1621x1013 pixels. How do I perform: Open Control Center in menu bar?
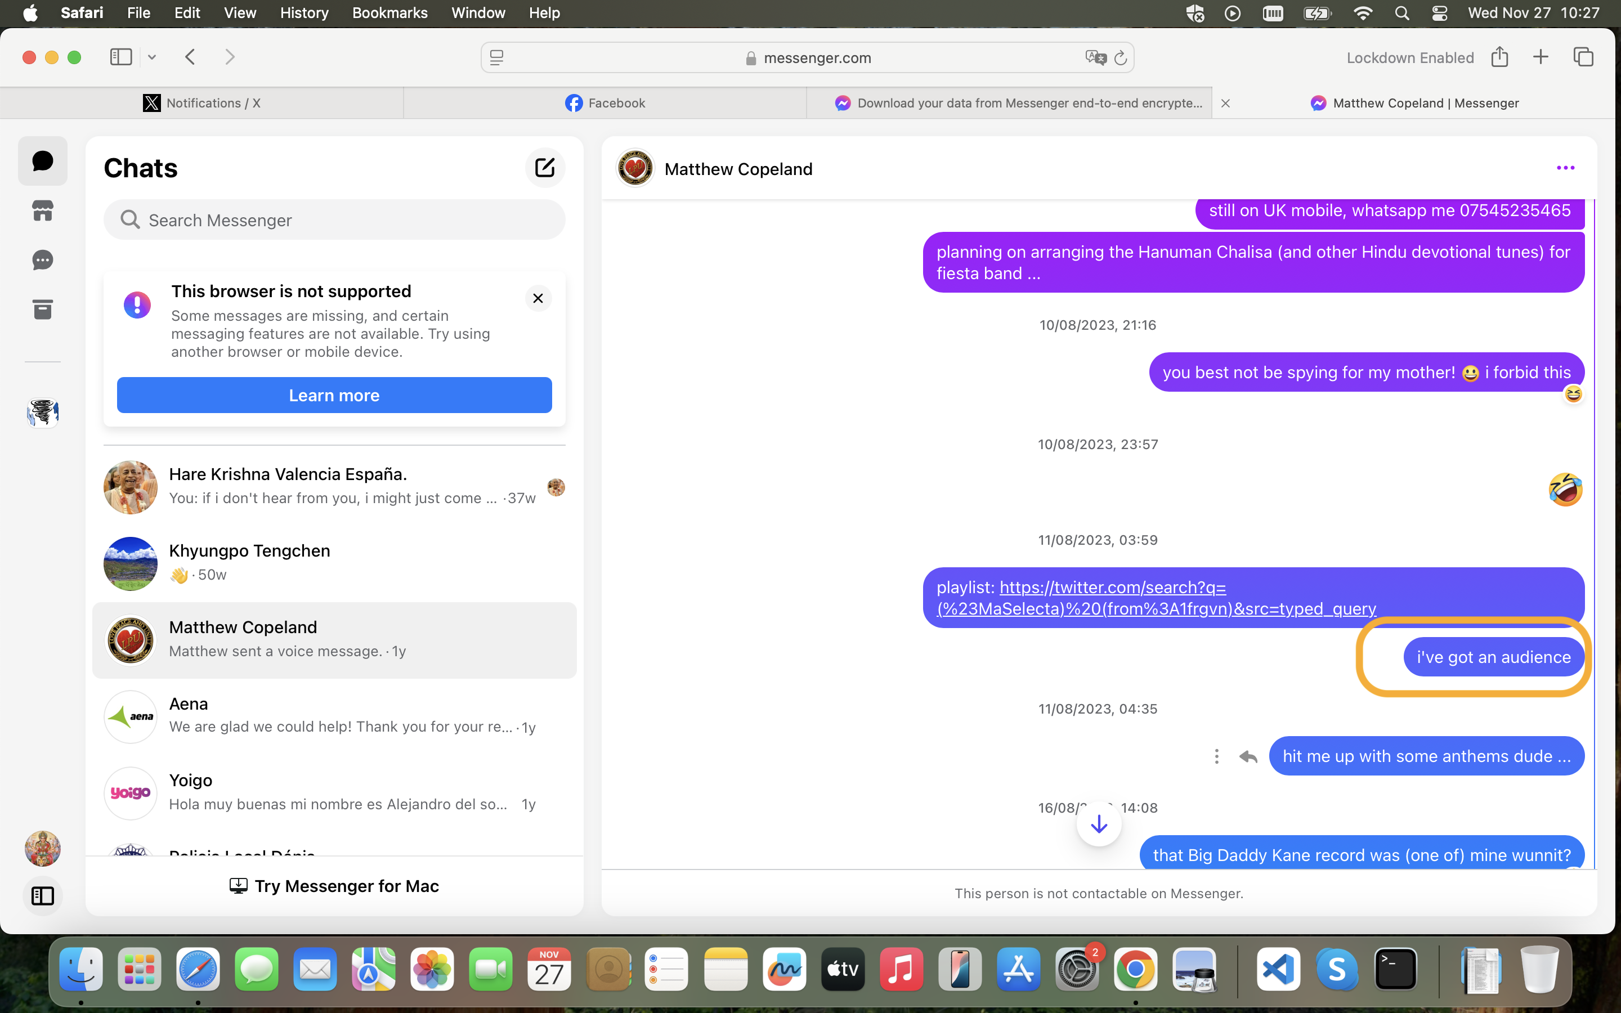[1439, 13]
